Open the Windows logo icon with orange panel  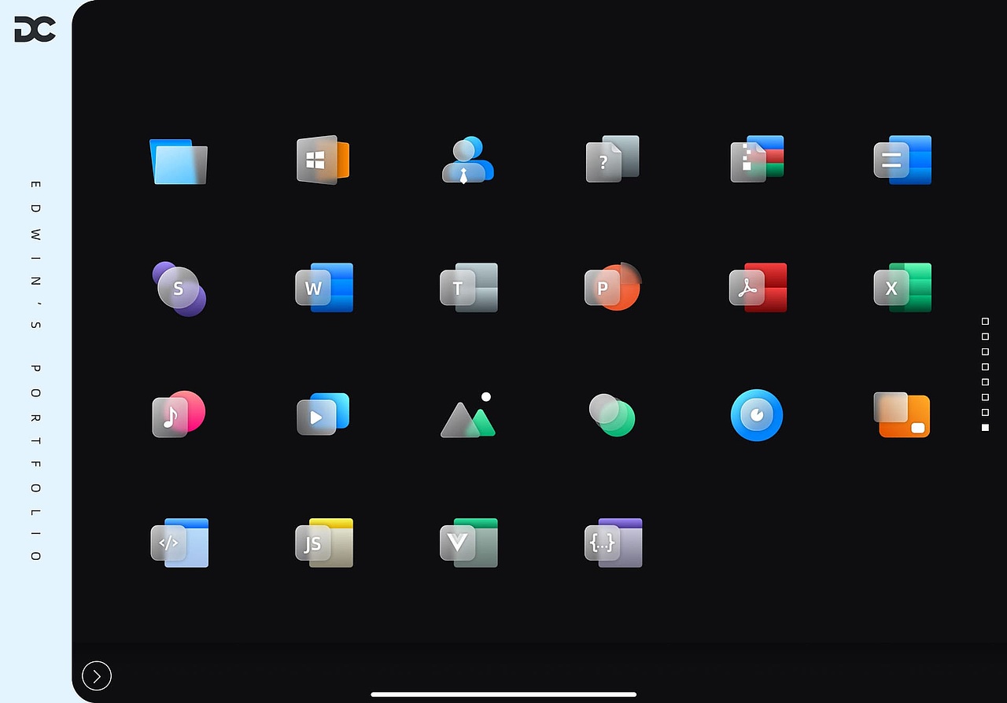click(x=323, y=160)
